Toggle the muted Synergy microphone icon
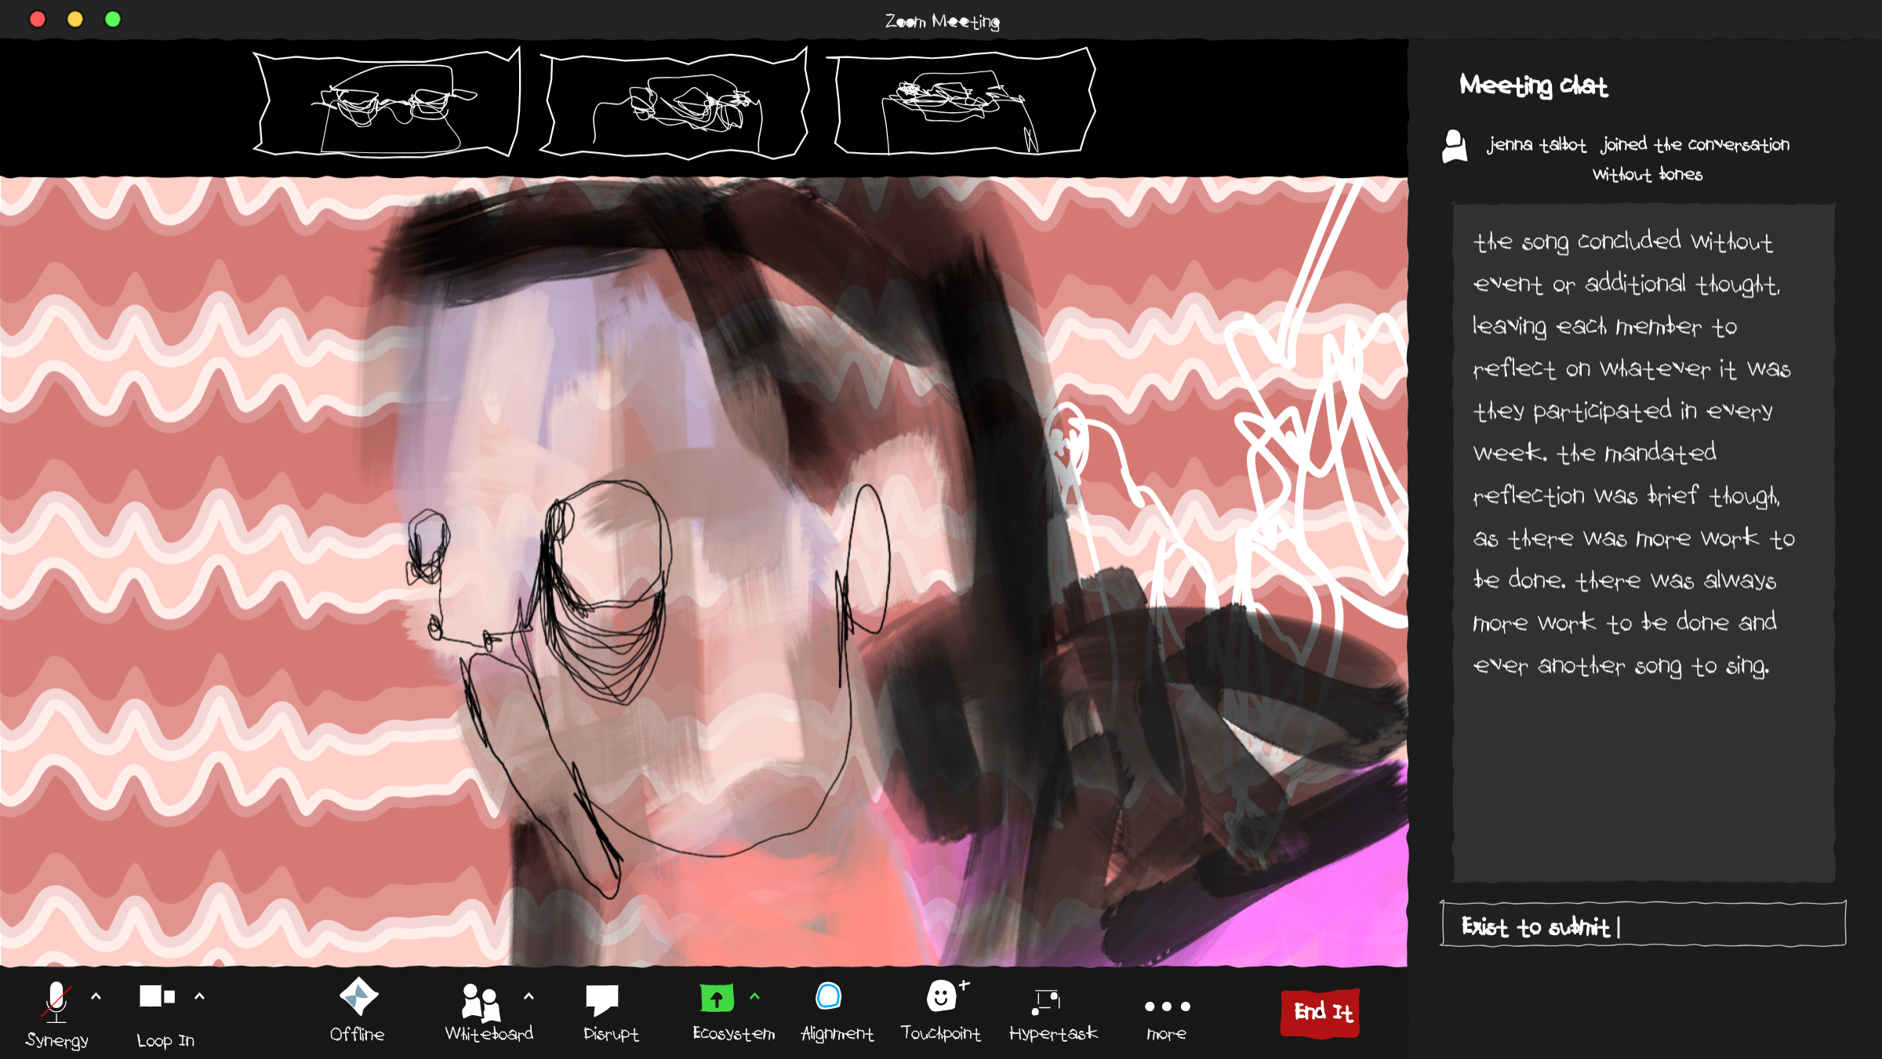 point(56,1001)
